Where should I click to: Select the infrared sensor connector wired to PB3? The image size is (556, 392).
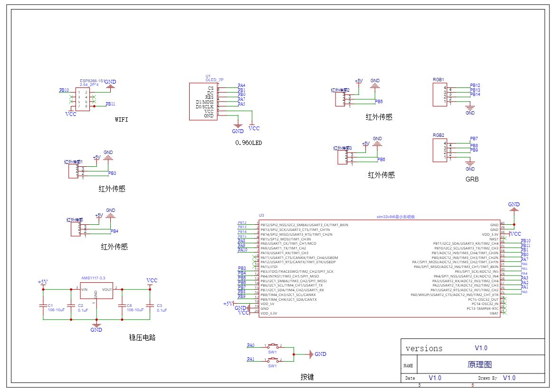[x=73, y=171]
